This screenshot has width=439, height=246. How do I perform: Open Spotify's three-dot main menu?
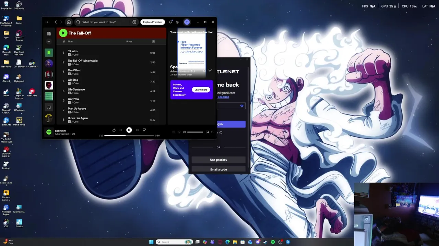(47, 22)
